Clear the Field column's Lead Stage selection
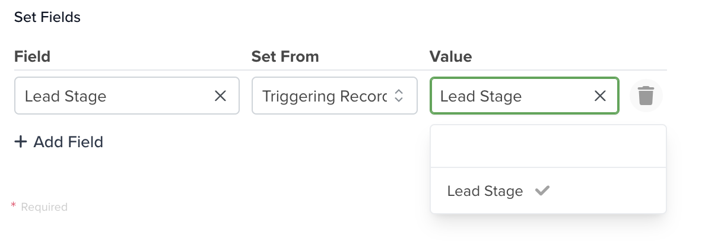The height and width of the screenshot is (241, 705). pyautogui.click(x=220, y=96)
